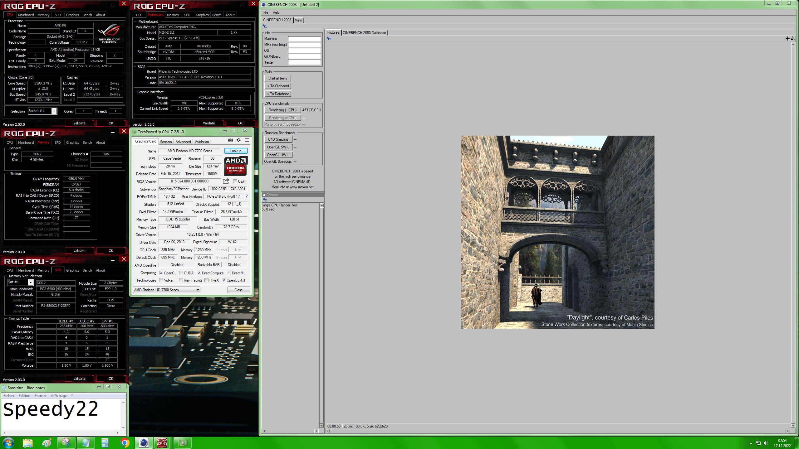Click the Close button in GPU-Z
Viewport: 799px width, 449px height.
pyautogui.click(x=238, y=290)
